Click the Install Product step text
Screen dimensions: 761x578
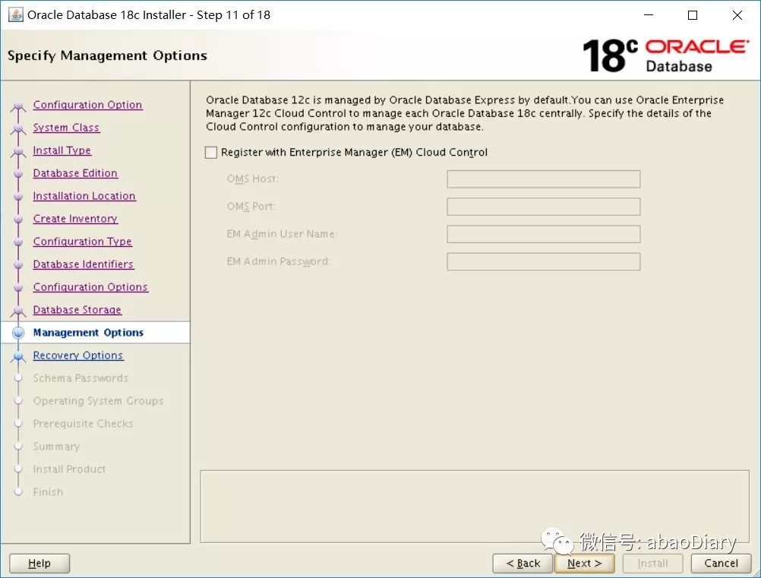69,470
